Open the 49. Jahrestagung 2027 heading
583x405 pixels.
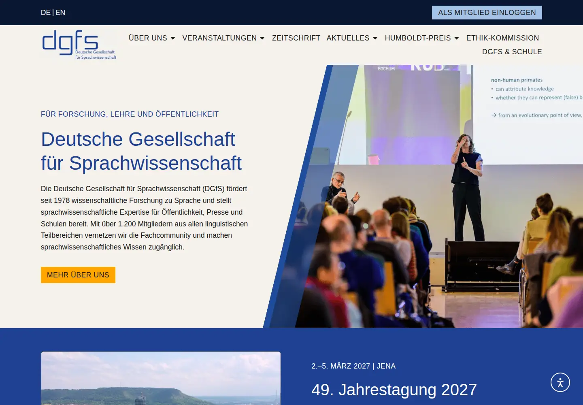coord(394,390)
